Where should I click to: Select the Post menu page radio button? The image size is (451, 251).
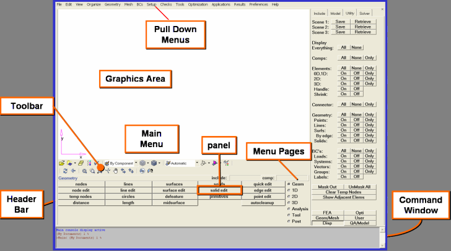coord(289,221)
